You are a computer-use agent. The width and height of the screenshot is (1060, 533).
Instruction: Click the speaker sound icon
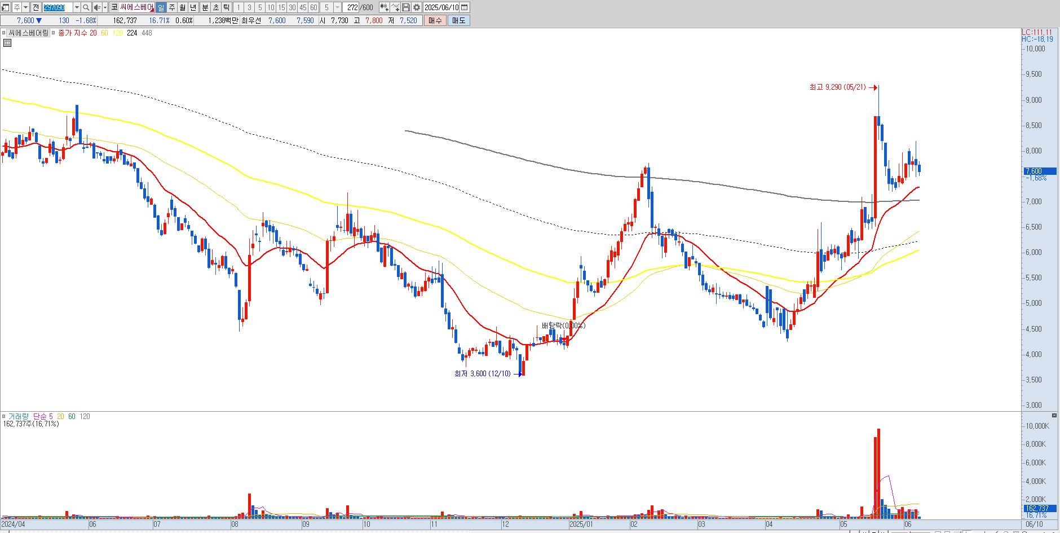tap(97, 7)
